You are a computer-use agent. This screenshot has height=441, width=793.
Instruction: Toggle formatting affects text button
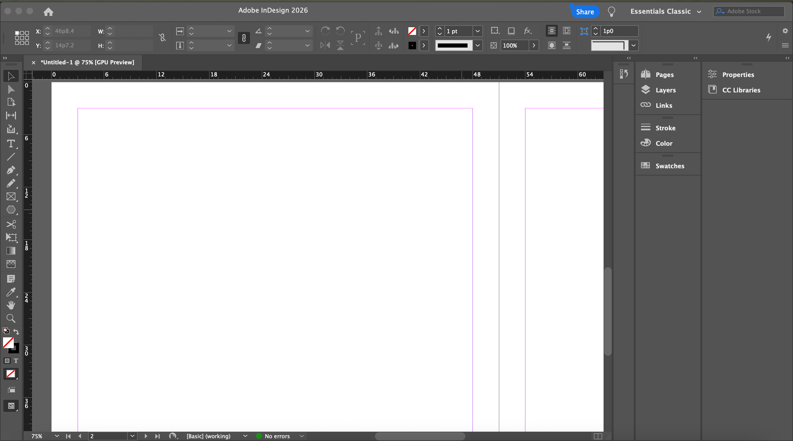[x=16, y=361]
